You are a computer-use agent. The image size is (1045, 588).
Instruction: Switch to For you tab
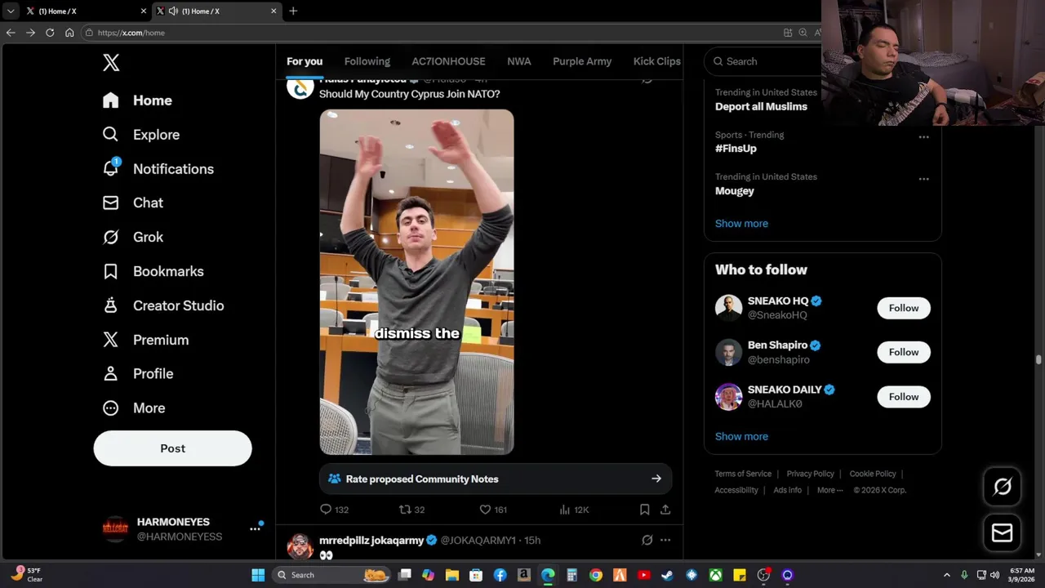tap(305, 61)
